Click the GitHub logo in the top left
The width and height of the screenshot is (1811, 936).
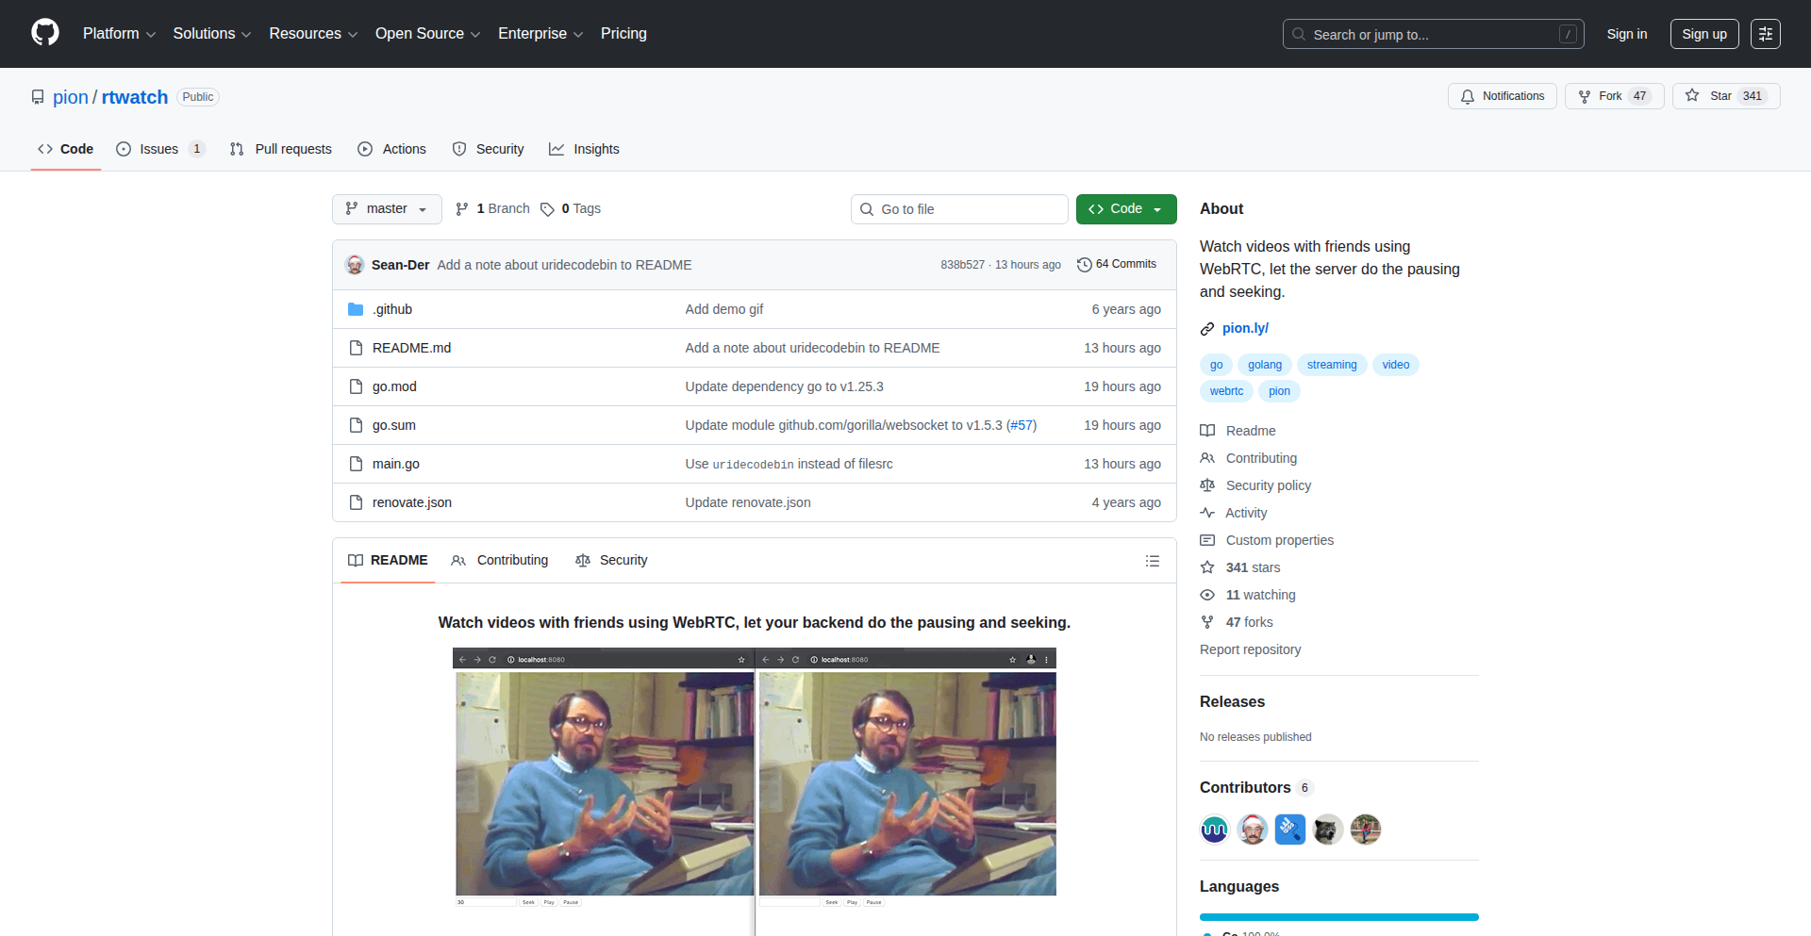[43, 33]
